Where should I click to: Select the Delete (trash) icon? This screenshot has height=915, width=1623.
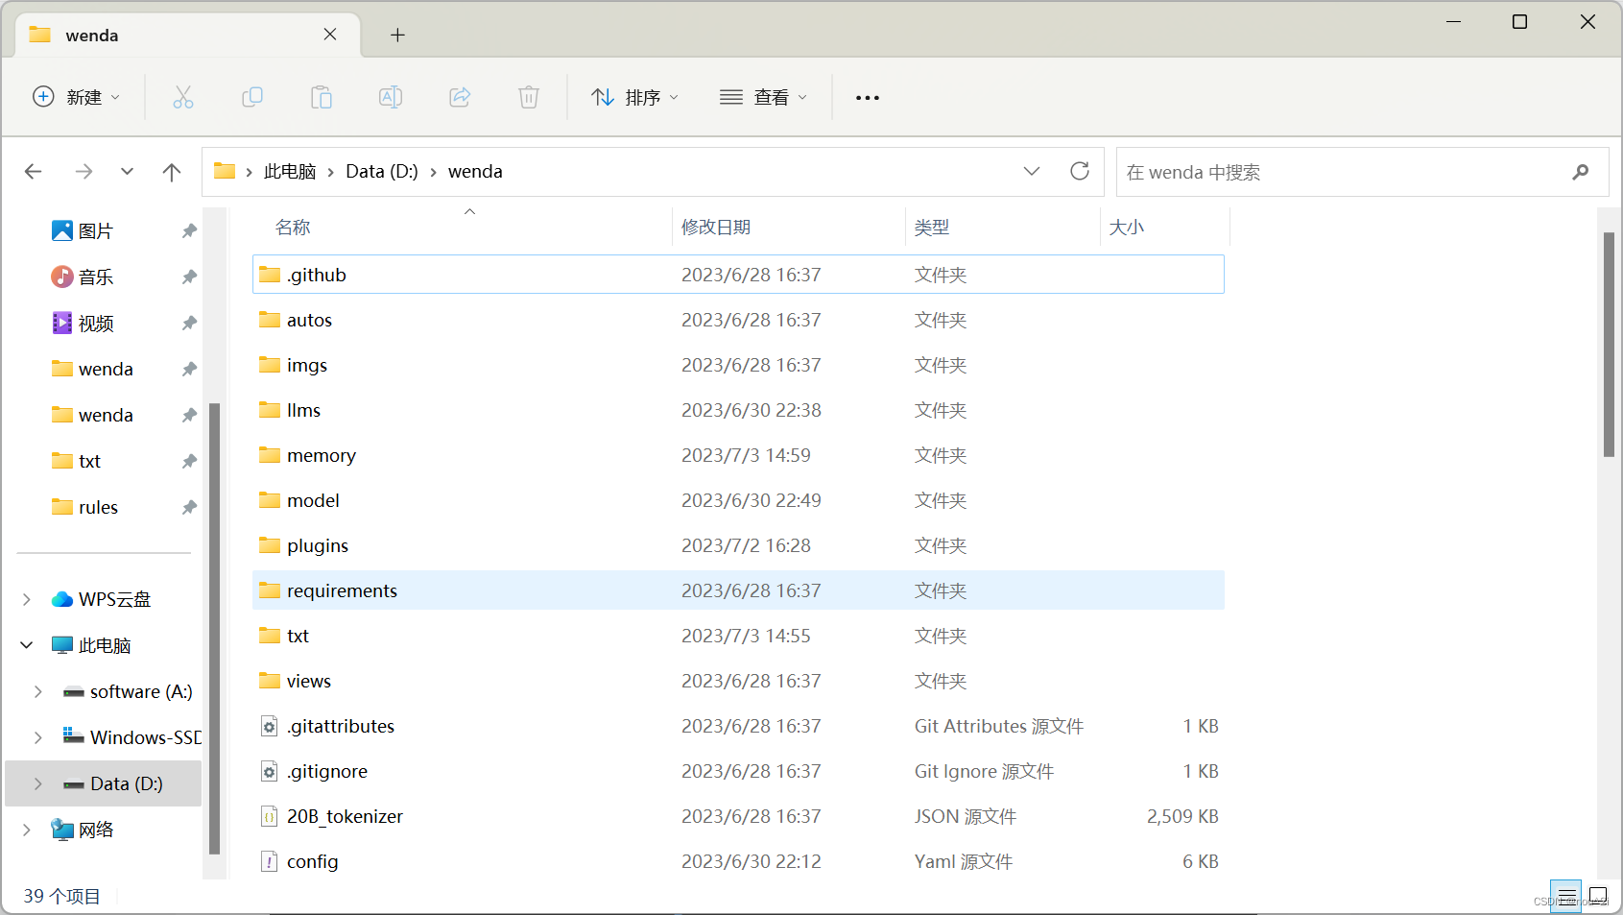click(x=529, y=97)
